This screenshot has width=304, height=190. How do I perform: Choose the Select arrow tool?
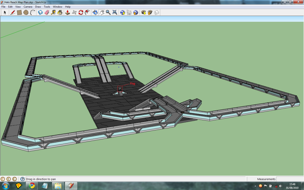coord(5,12)
